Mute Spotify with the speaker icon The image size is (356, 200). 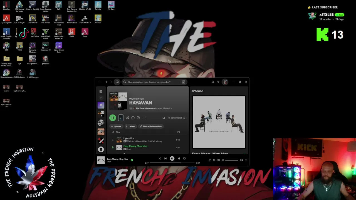point(223,160)
